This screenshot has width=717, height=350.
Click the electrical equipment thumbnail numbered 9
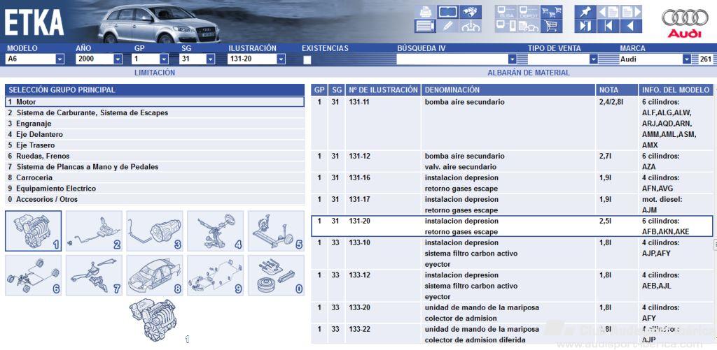point(216,275)
